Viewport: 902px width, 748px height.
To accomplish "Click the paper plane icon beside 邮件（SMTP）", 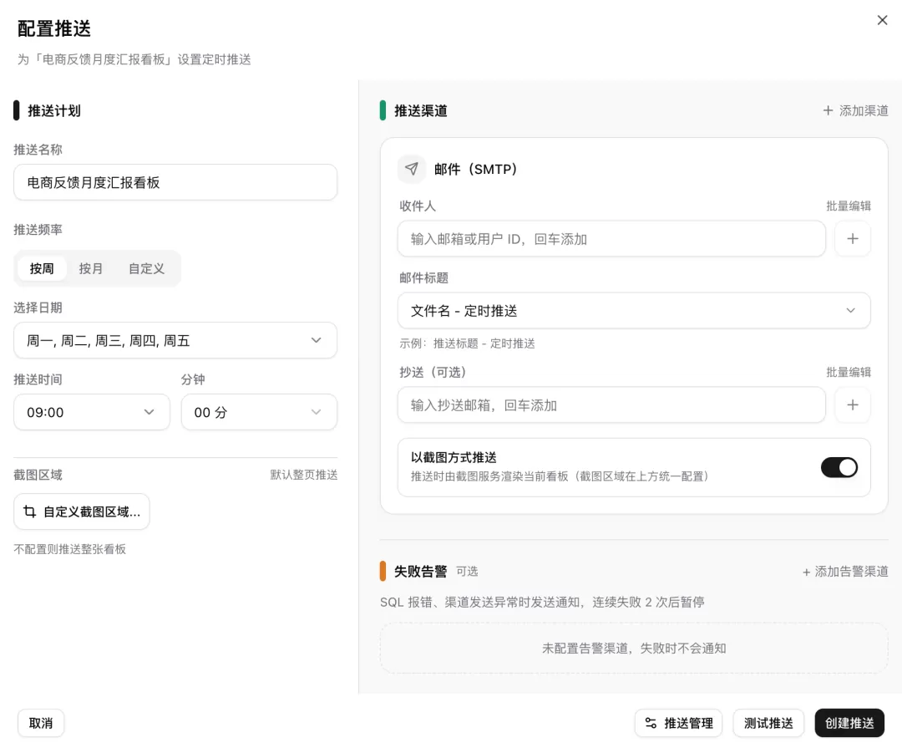I will tap(411, 169).
